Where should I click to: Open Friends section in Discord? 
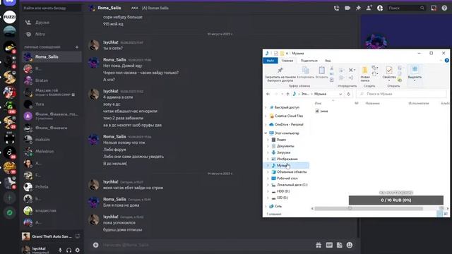pos(52,23)
